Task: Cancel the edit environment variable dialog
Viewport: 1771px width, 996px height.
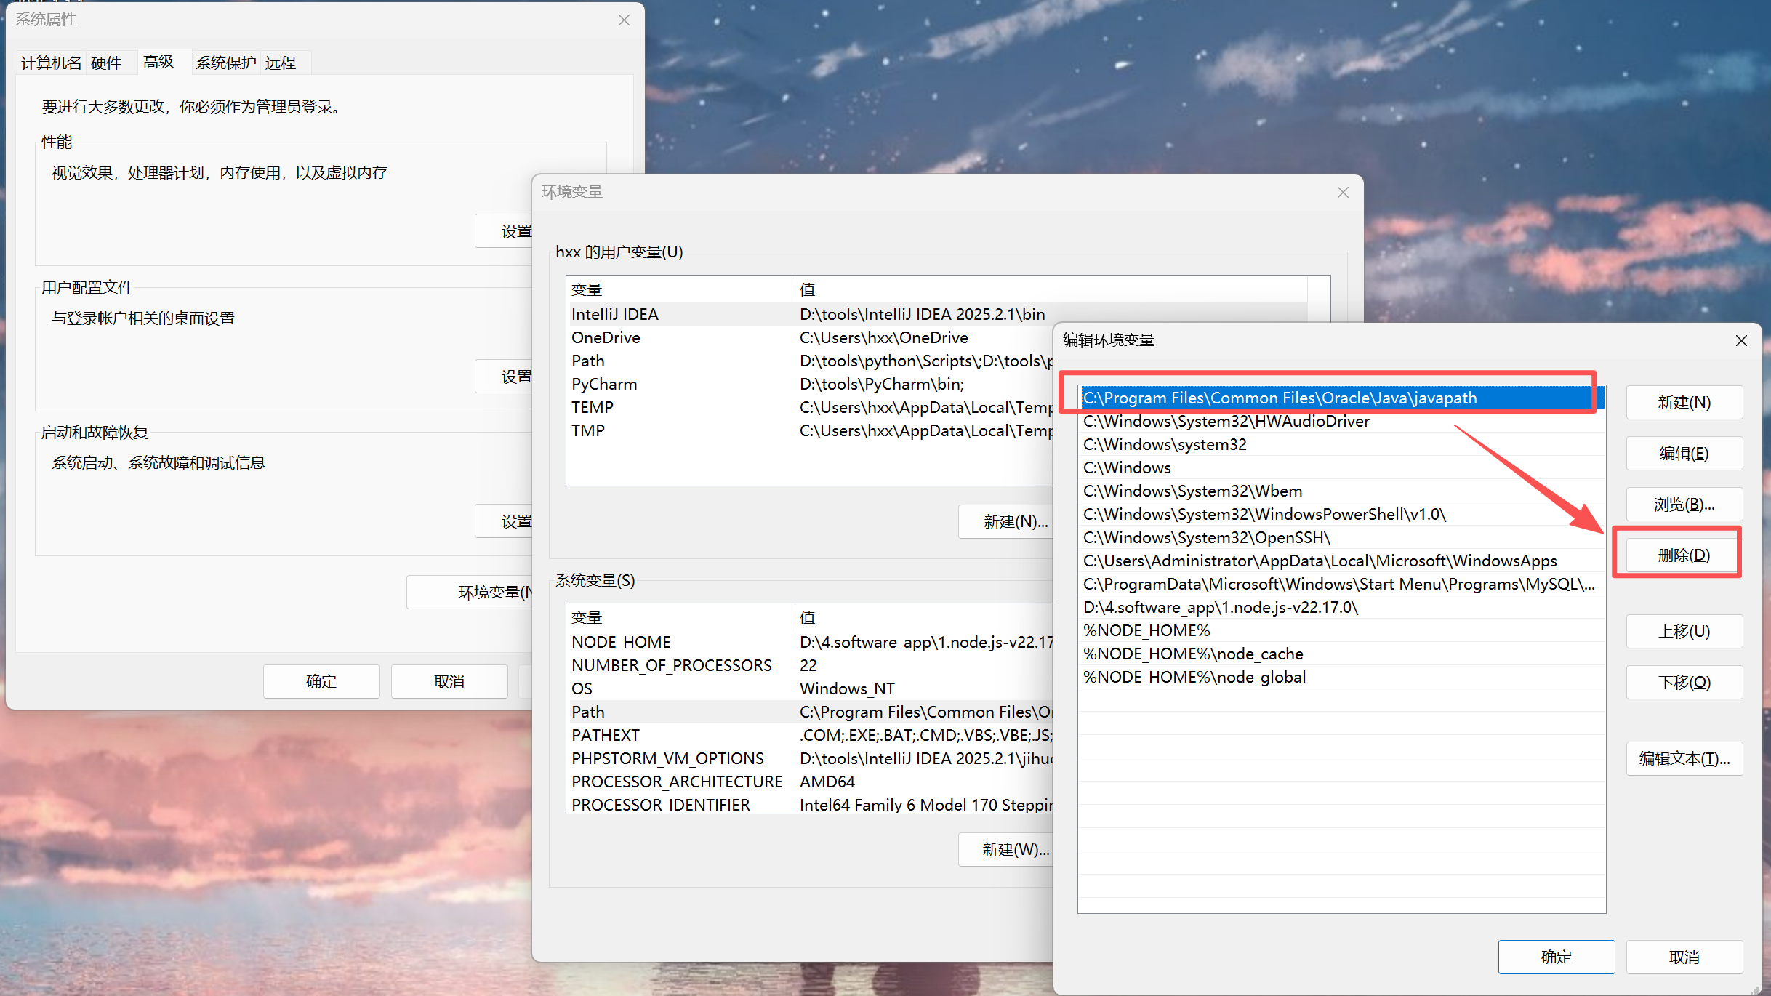Action: pyautogui.click(x=1683, y=957)
